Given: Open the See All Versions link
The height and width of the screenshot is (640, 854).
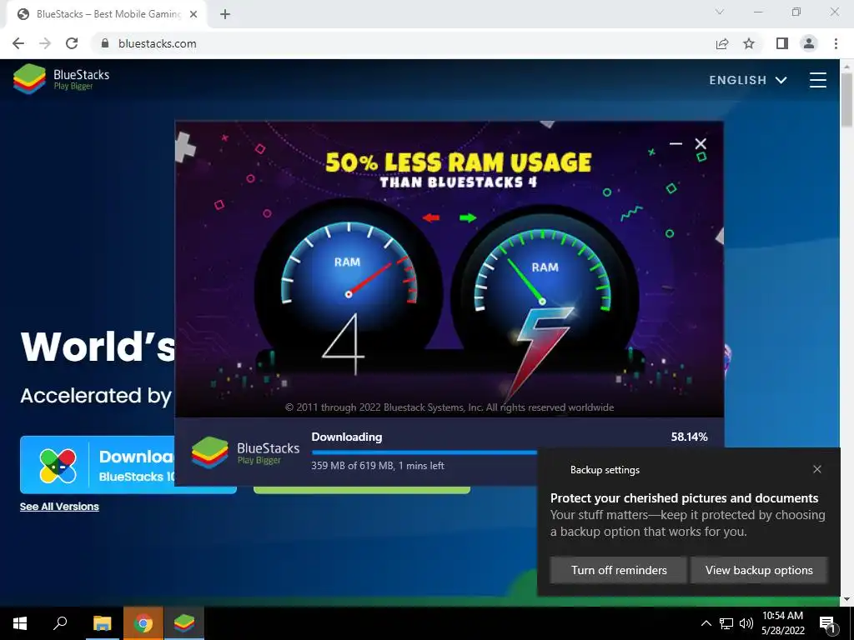Looking at the screenshot, I should pos(59,507).
